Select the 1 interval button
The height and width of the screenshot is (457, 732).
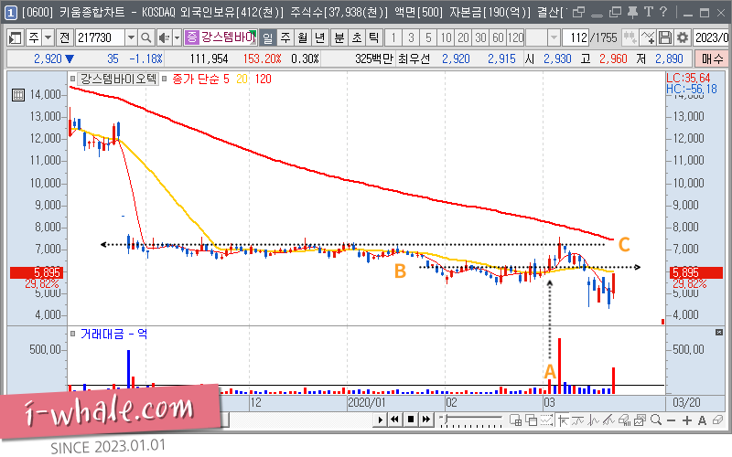(393, 37)
